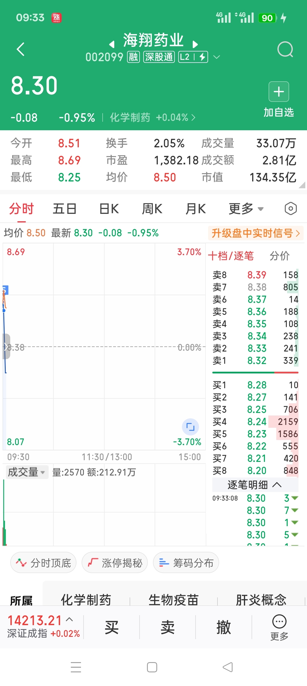Collapse the 逐笔明细 panel
Viewport: 307px width, 686px height.
255,485
